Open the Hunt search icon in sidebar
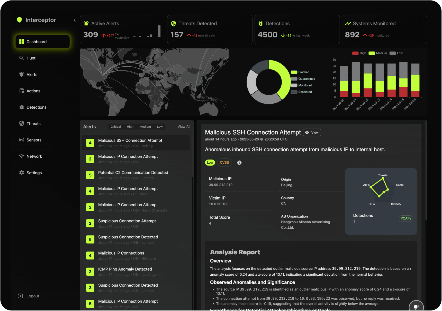Viewport: 442px width, 311px height. 22,58
